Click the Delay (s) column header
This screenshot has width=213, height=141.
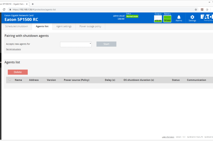[110, 80]
